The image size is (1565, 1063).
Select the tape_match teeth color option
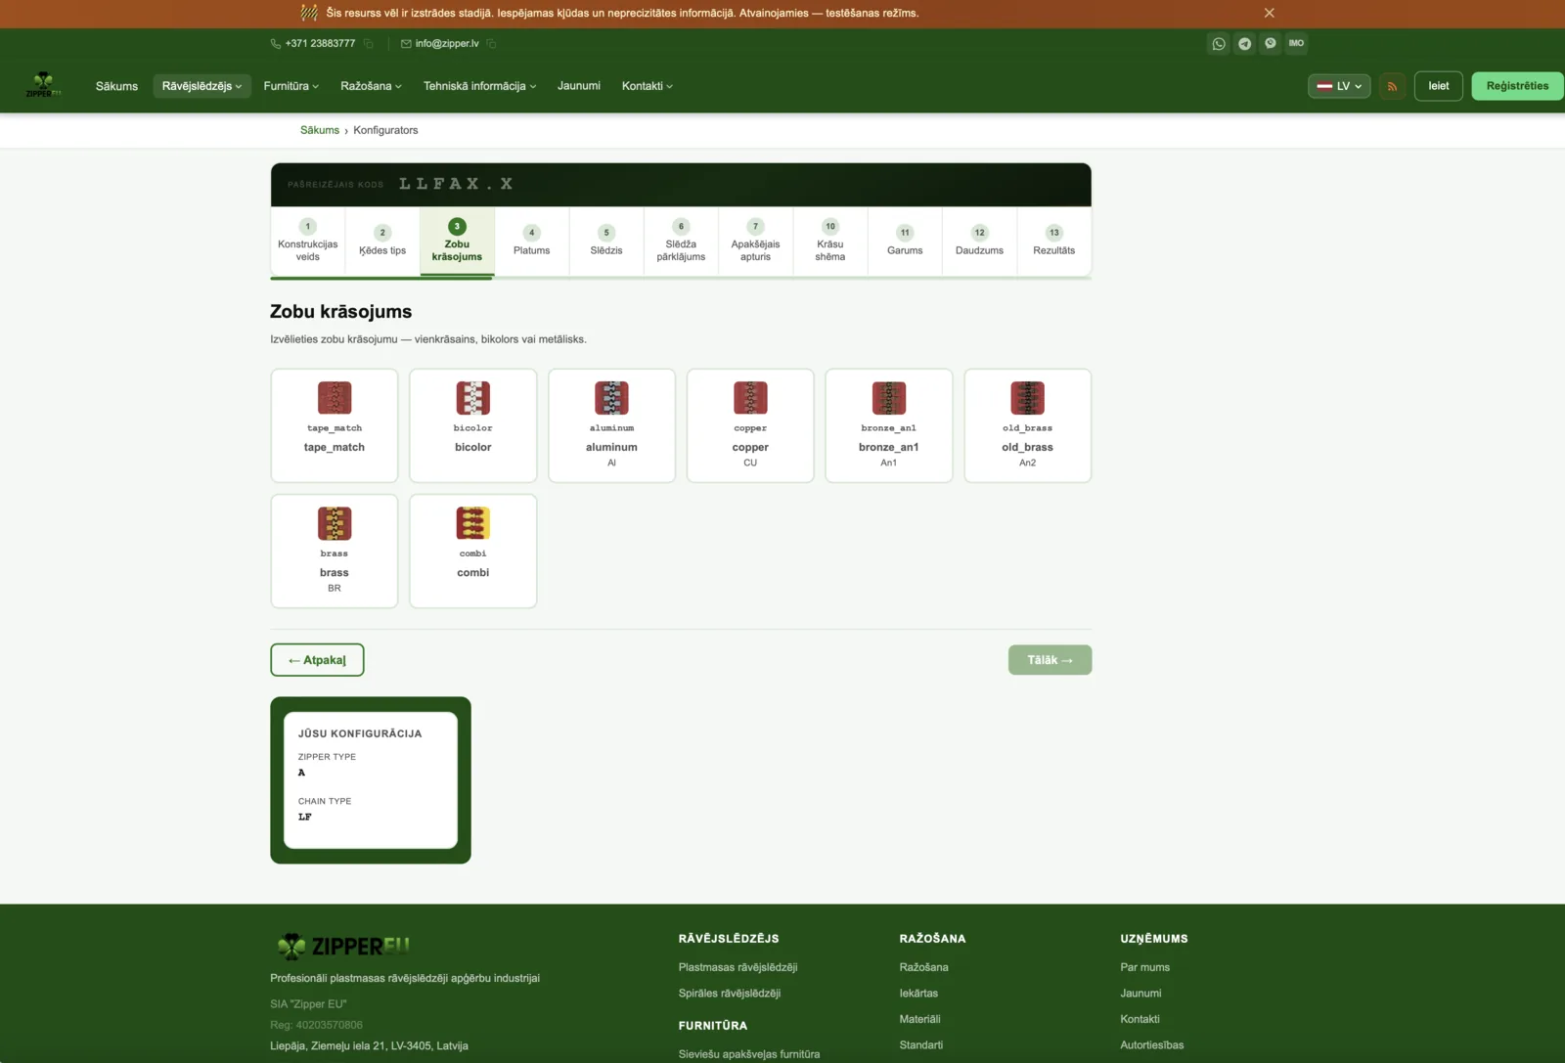[x=335, y=425]
